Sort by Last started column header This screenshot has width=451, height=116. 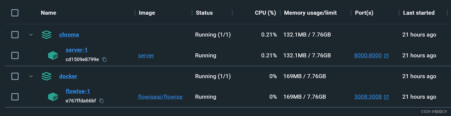coord(419,13)
